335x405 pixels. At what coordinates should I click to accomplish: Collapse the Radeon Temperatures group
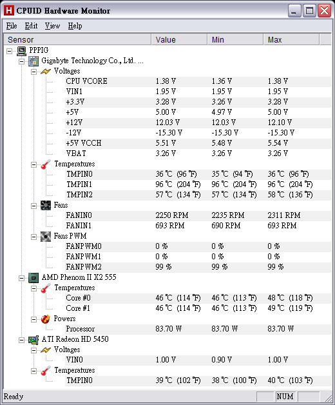click(33, 371)
